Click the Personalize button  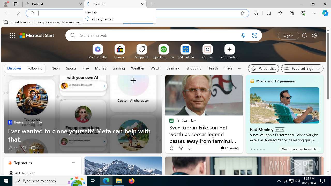click(x=264, y=68)
